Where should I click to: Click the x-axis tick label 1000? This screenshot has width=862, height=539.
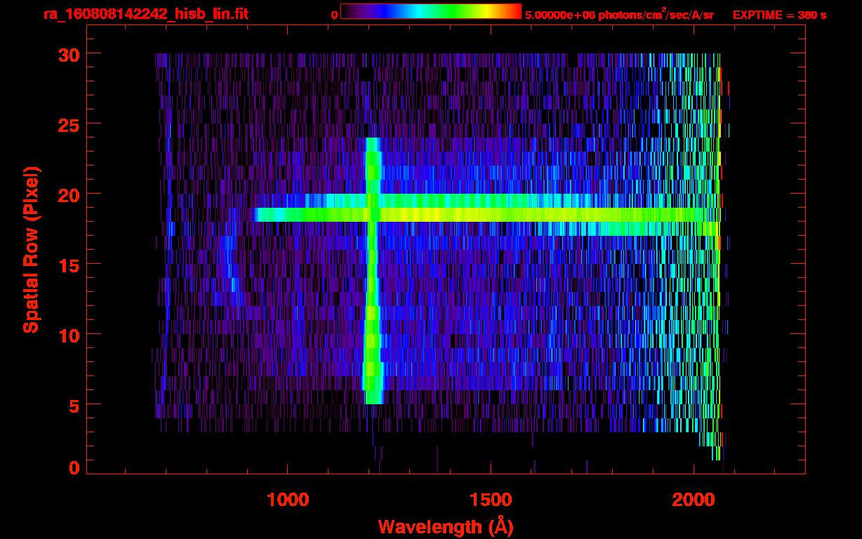pyautogui.click(x=287, y=500)
